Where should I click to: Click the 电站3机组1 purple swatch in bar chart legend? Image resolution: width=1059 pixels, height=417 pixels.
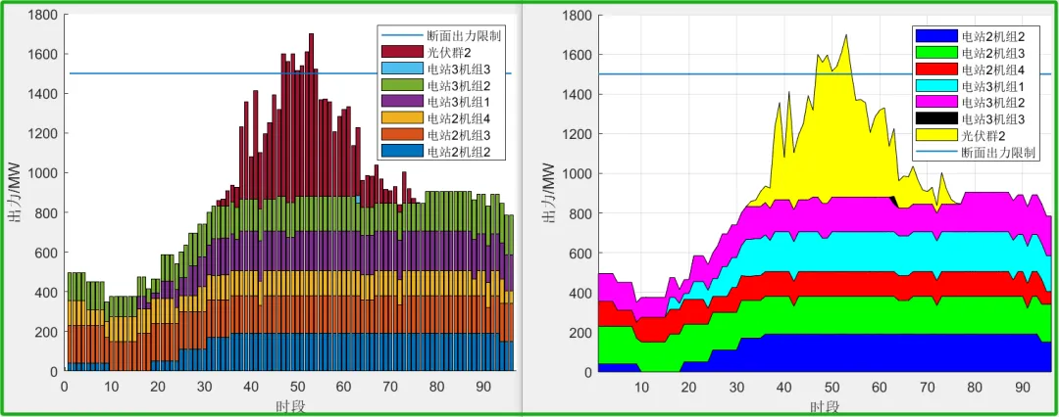click(401, 102)
